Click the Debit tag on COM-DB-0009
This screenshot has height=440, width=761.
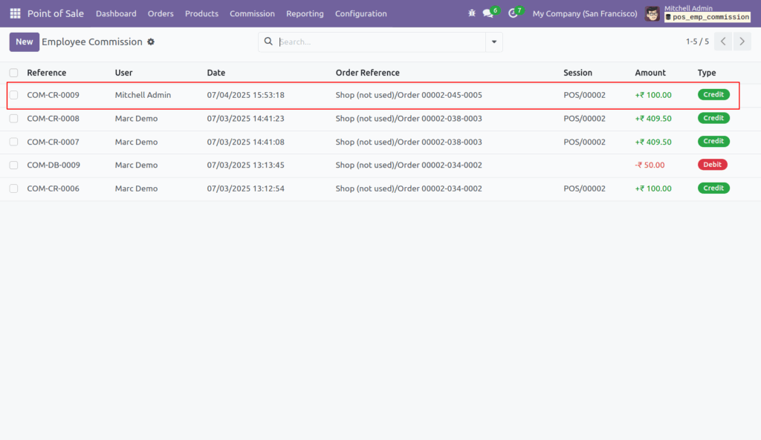(712, 165)
